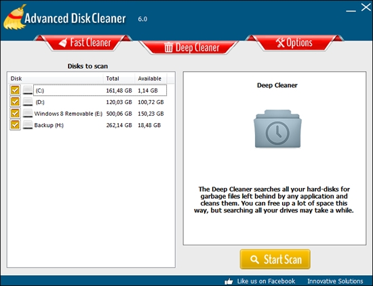Sort disks by Available column header

[x=151, y=78]
